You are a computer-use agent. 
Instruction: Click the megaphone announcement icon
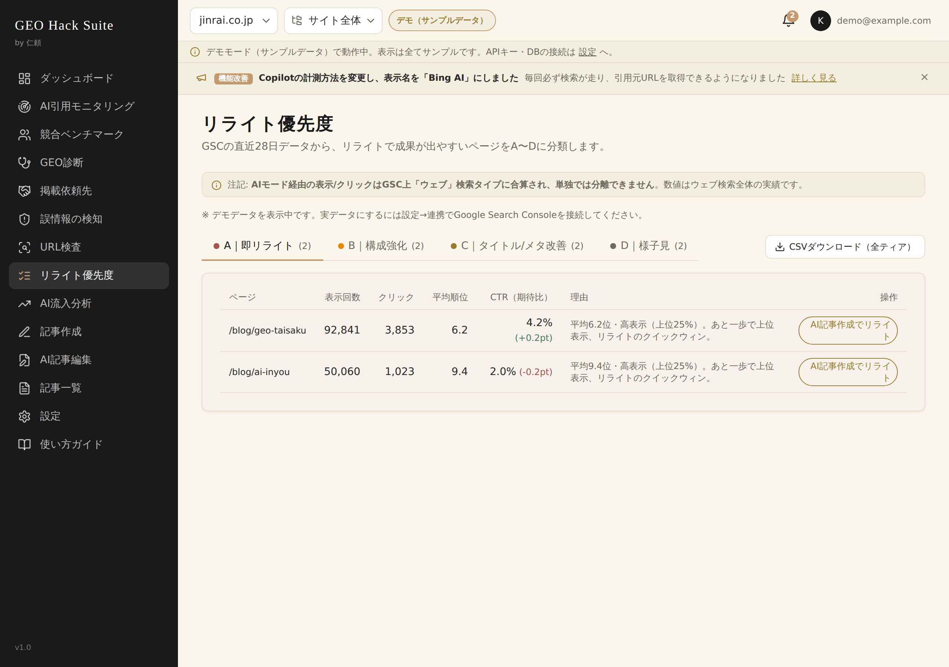pos(201,78)
